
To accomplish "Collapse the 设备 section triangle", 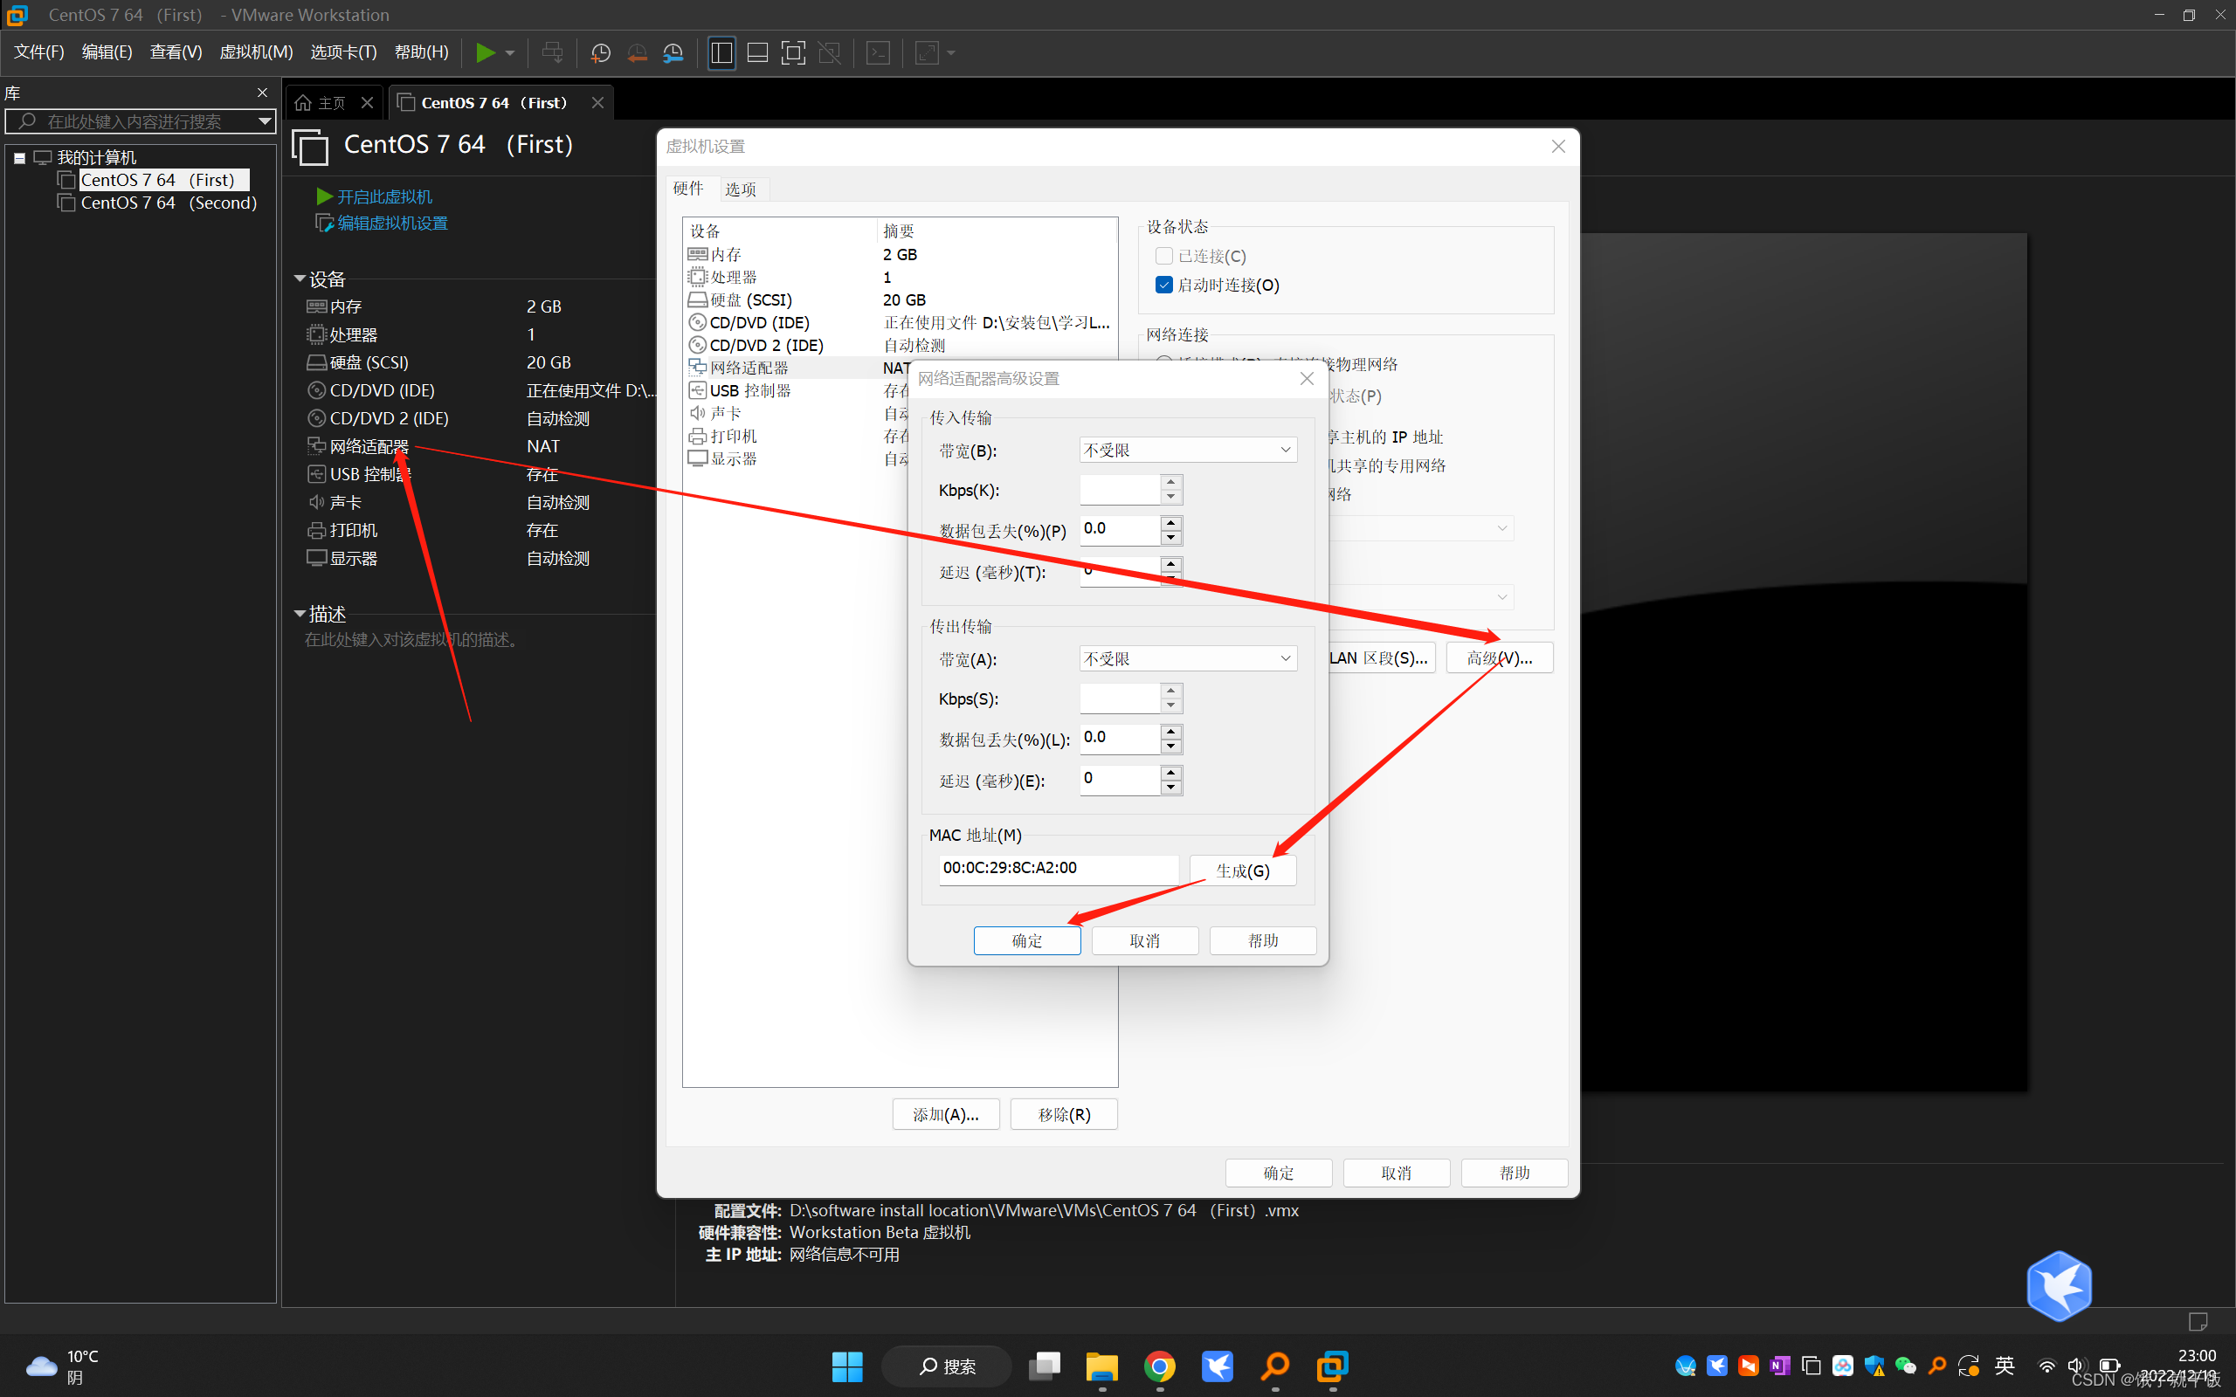I will pos(300,279).
